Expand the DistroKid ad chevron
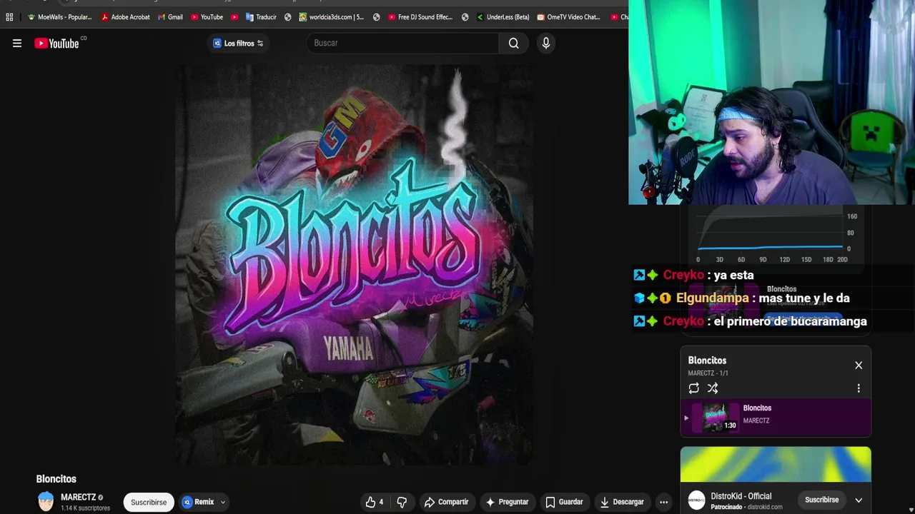The height and width of the screenshot is (514, 915). pyautogui.click(x=859, y=500)
